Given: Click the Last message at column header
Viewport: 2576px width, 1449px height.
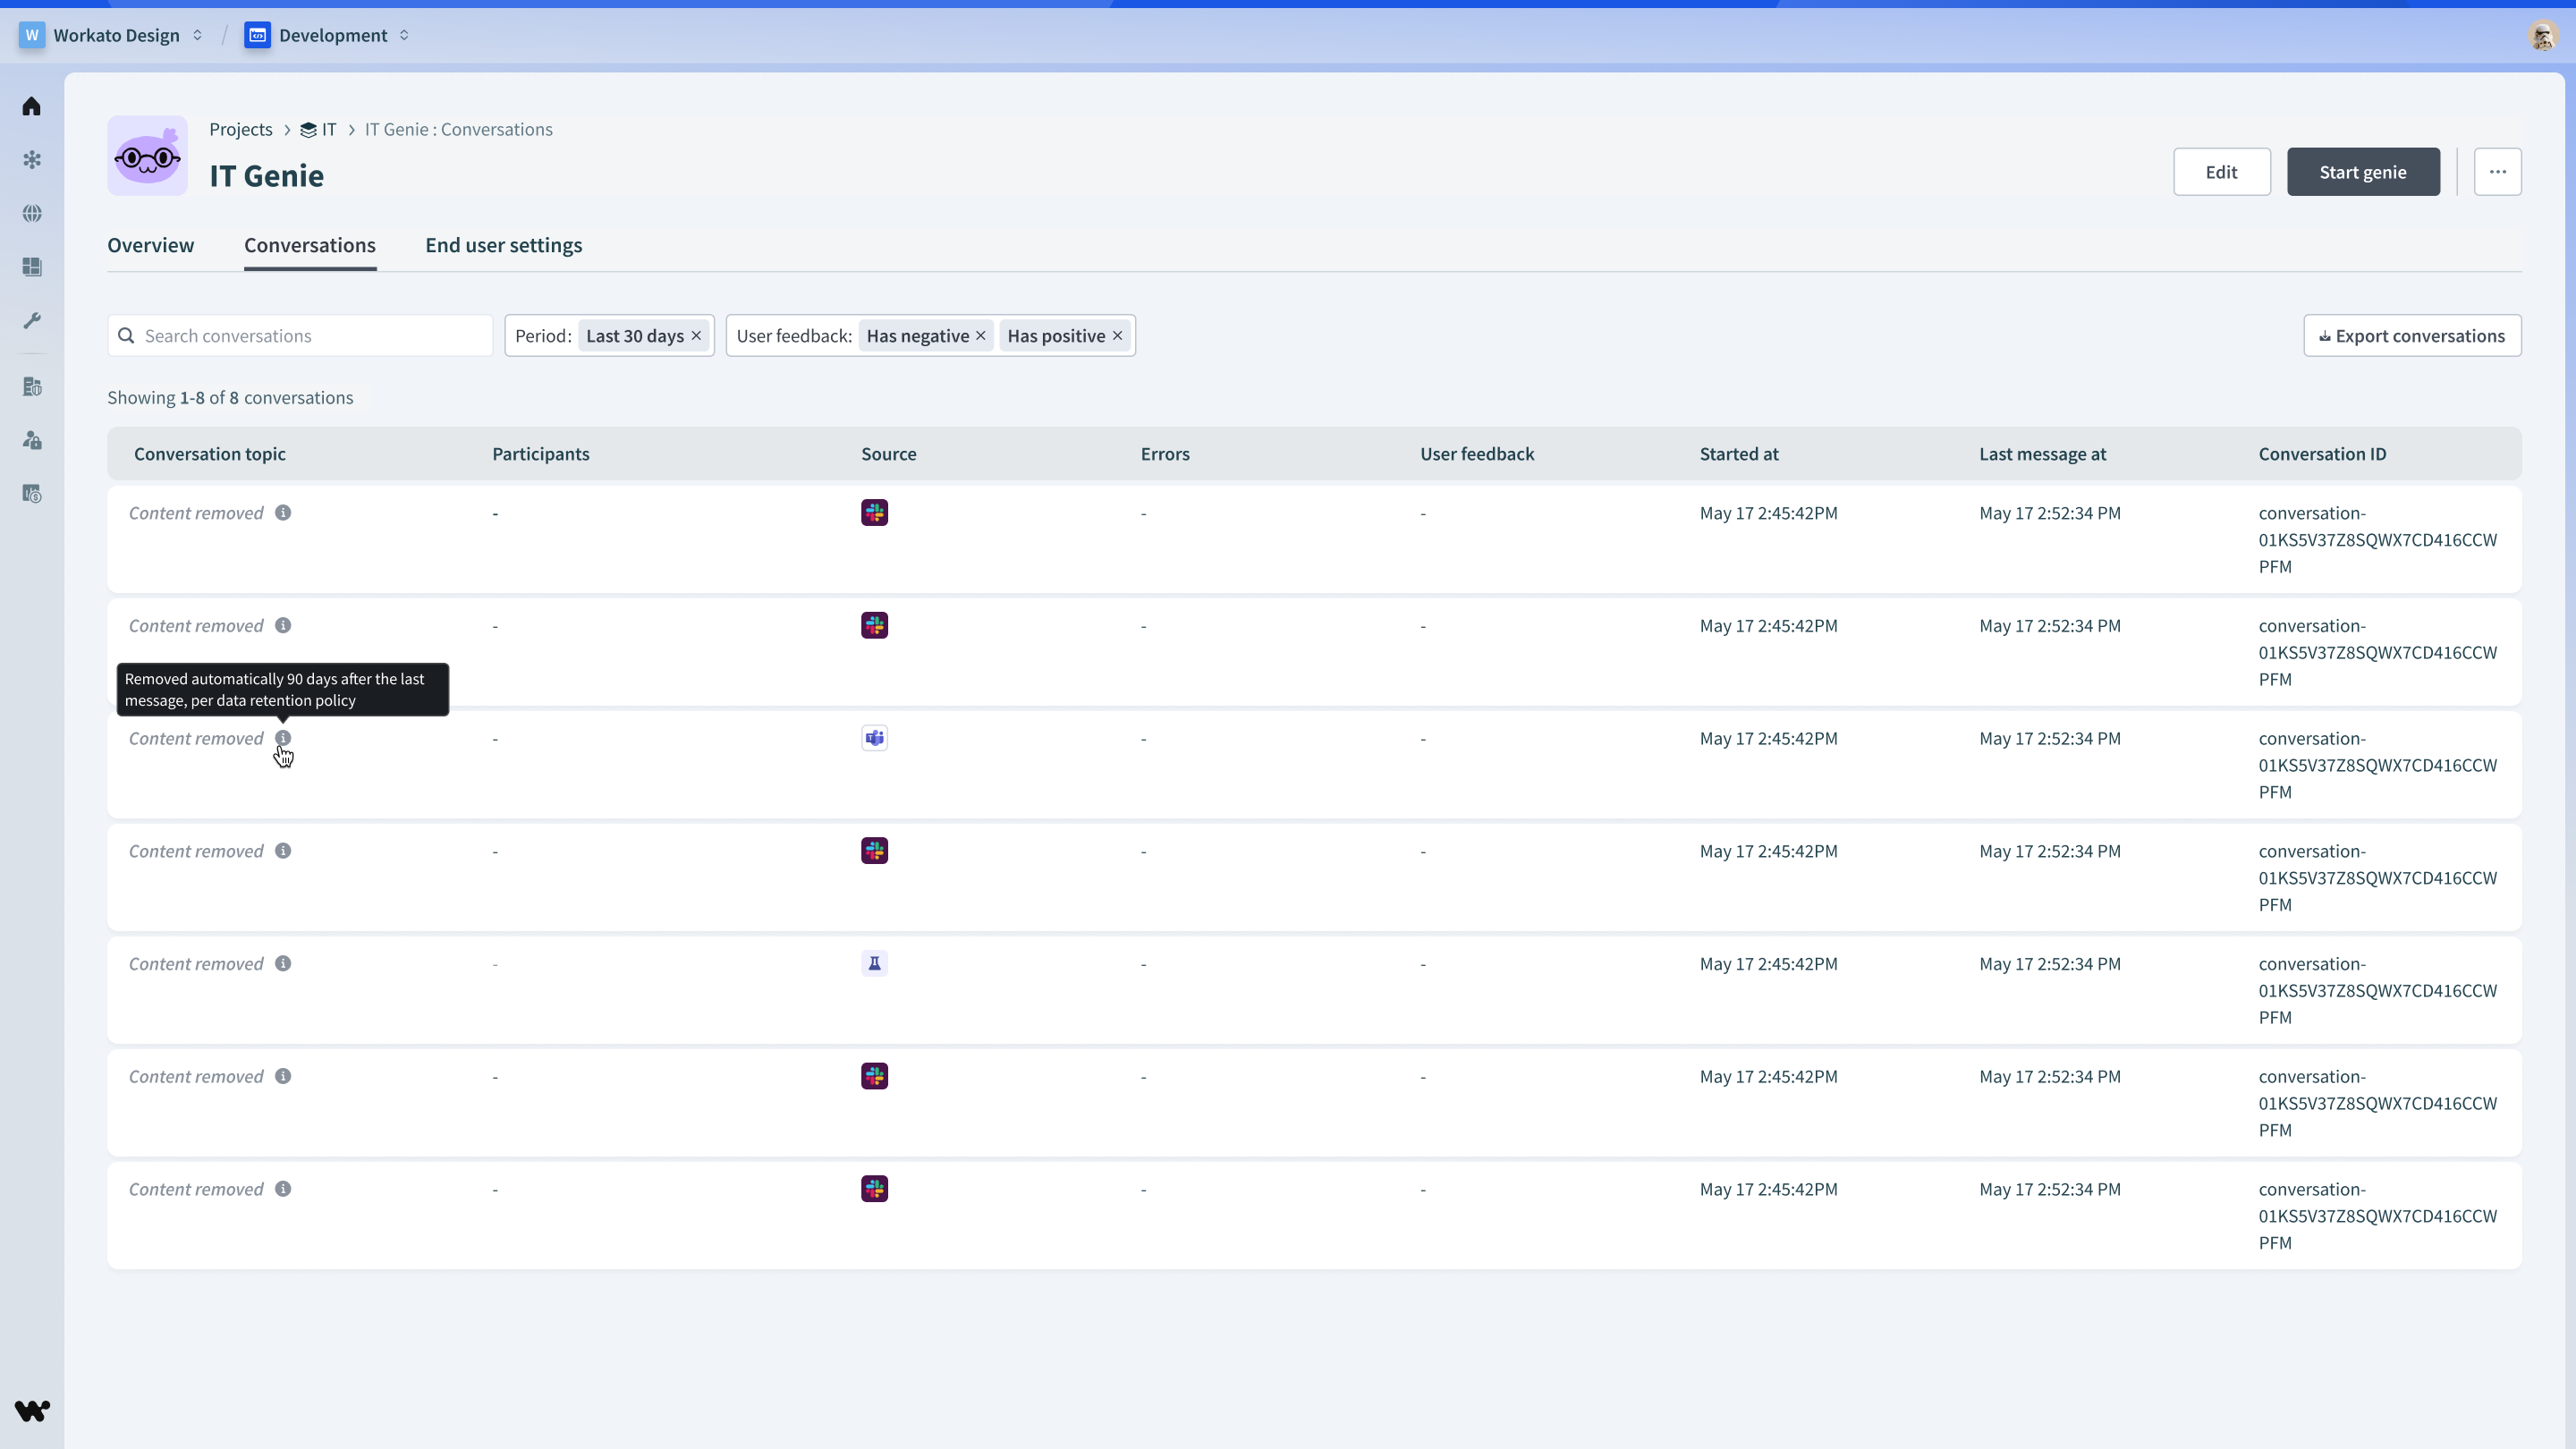Looking at the screenshot, I should coord(2043,454).
